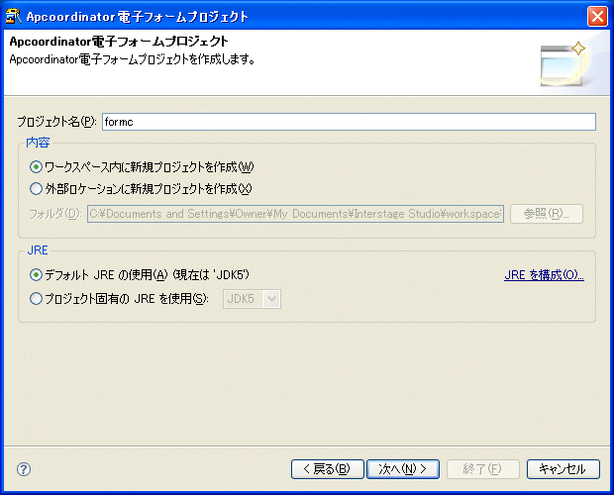Enable プロジェクト固有の JRE を使用 option

click(x=37, y=298)
